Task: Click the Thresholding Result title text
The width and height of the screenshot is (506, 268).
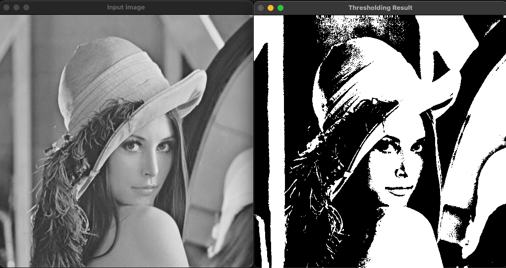Action: coord(380,8)
